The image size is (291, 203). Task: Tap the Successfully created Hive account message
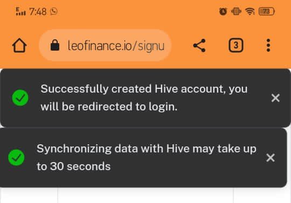[x=144, y=97]
